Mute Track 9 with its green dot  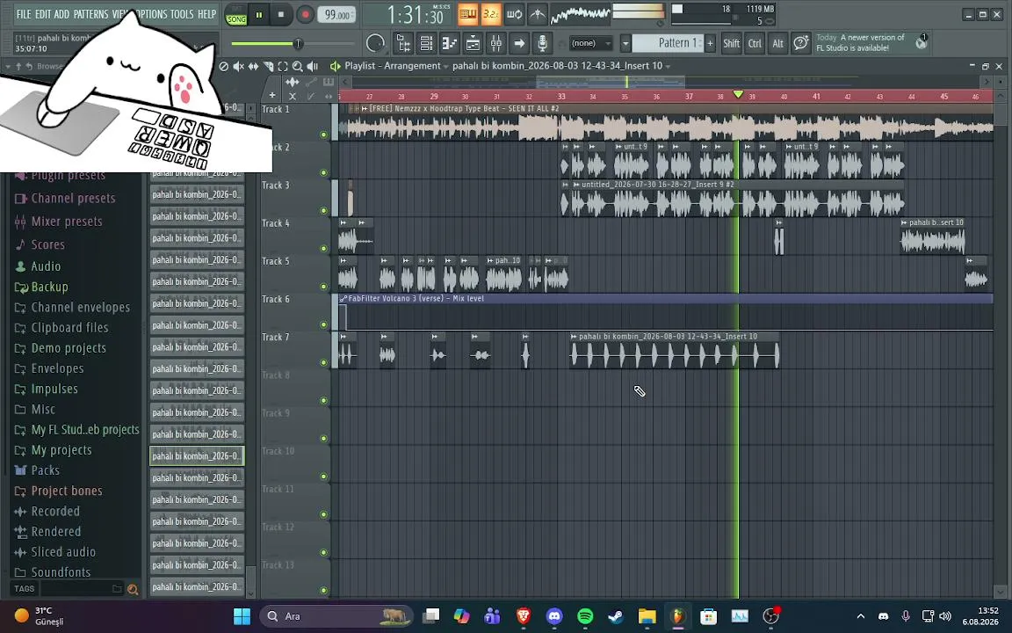pyautogui.click(x=324, y=439)
